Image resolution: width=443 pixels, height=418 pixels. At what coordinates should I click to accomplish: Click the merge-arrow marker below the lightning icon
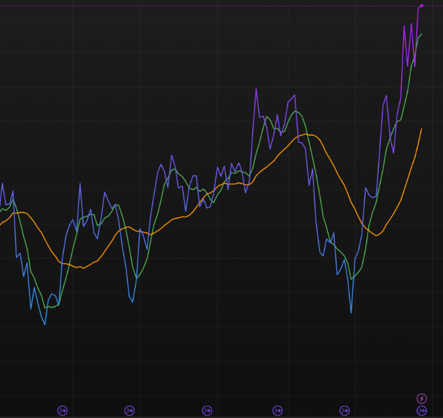[x=422, y=411]
